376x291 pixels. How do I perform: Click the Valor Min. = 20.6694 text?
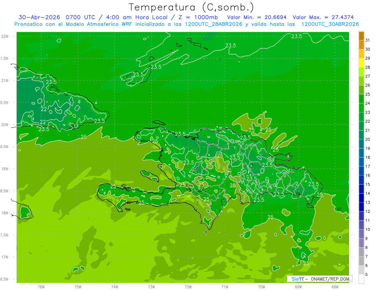pos(258,17)
